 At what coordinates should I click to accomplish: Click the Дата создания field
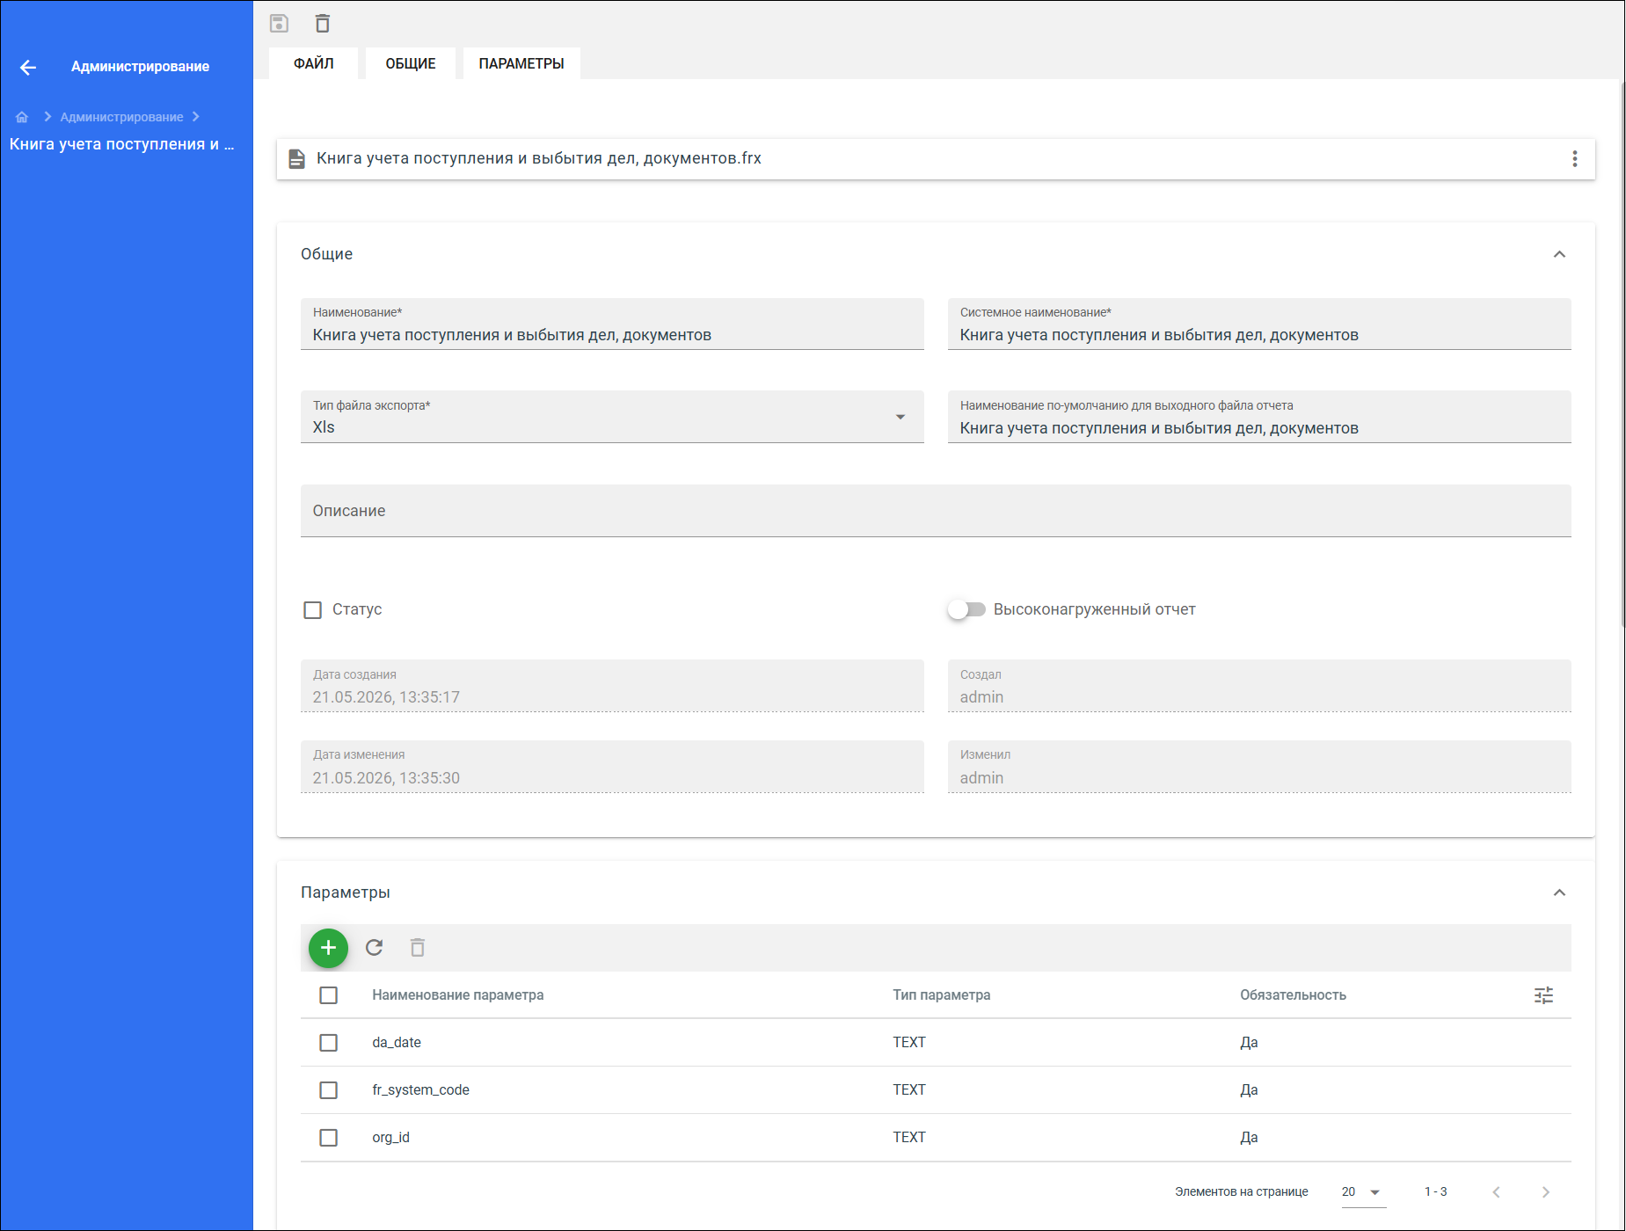(612, 686)
